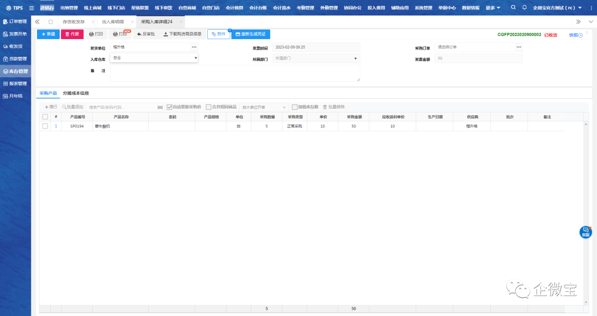The width and height of the screenshot is (597, 316).
Task: Expand the 入库仓库 warehouse dropdown
Action: click(x=195, y=57)
